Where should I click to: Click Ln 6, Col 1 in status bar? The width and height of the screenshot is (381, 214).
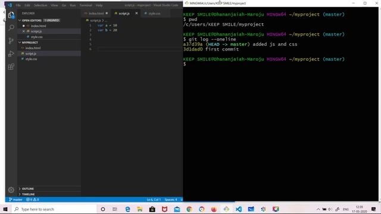154,200
